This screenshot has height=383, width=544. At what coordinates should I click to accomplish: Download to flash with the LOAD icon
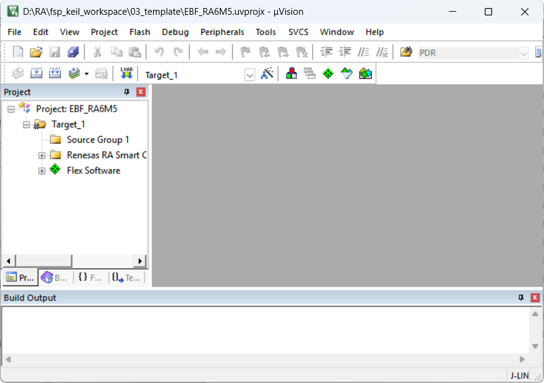[127, 73]
